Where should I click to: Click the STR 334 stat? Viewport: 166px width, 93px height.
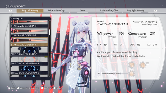click(102, 45)
